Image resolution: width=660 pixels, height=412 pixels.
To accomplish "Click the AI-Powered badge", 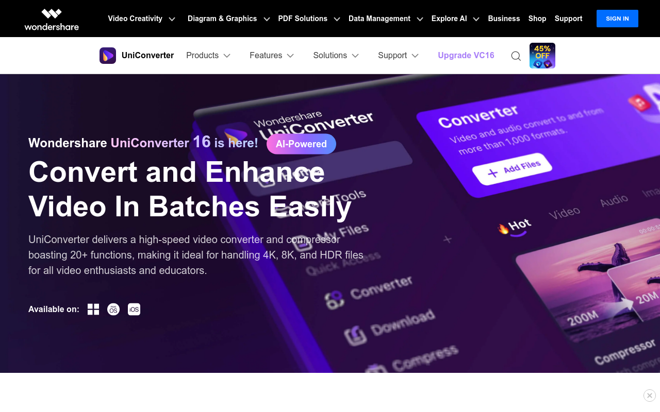I will pos(301,144).
